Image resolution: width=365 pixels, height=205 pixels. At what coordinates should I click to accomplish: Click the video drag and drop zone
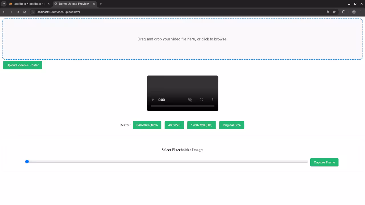coord(182,39)
